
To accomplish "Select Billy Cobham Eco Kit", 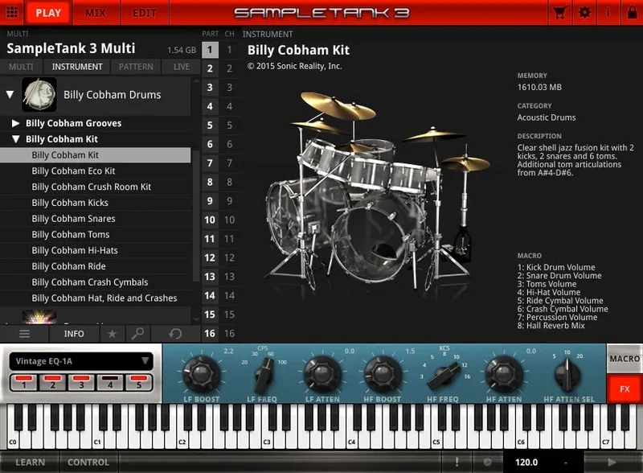I will [95, 171].
